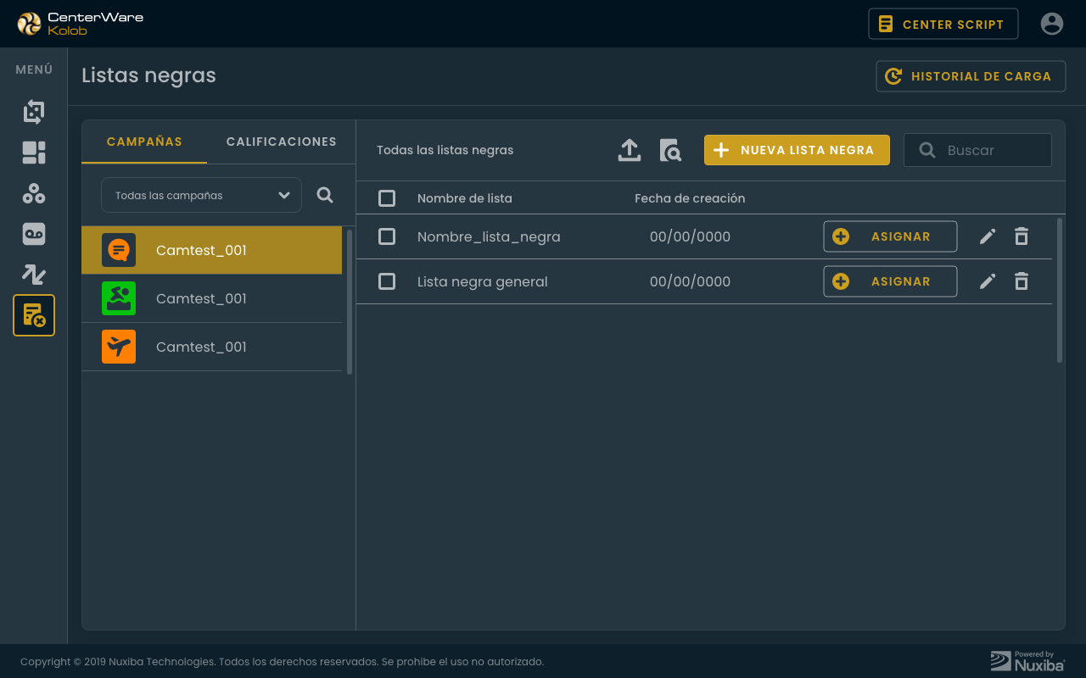This screenshot has height=678, width=1086.
Task: Open the first sidebar menu icon with arrows
Action: point(34,112)
